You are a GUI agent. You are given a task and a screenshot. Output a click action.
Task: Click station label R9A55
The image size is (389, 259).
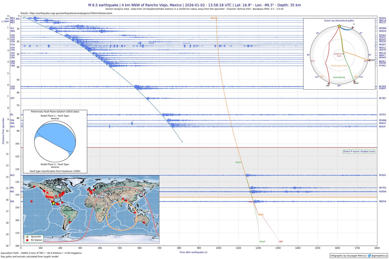click(x=383, y=123)
